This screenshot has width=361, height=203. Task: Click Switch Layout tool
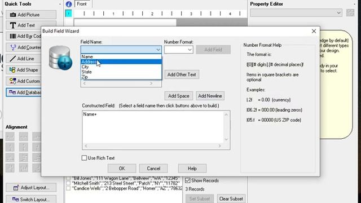coord(31,199)
